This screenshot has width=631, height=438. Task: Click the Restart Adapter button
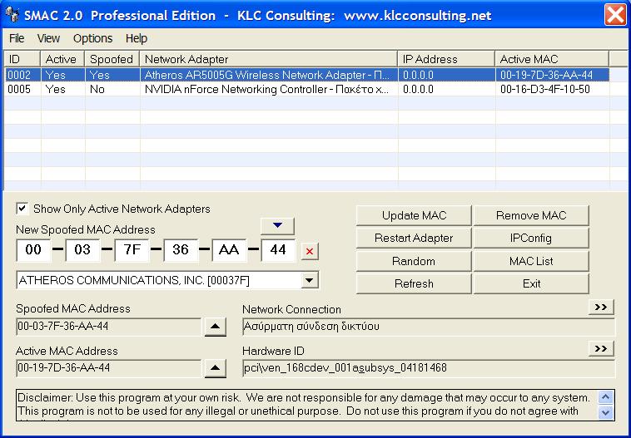tap(414, 238)
